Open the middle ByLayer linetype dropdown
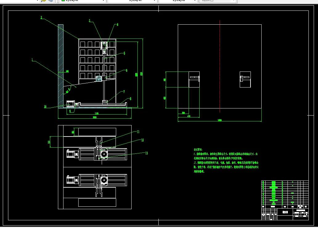Viewport: 318px width, 228px height. click(x=132, y=1)
